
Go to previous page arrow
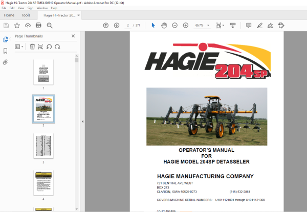(106, 26)
